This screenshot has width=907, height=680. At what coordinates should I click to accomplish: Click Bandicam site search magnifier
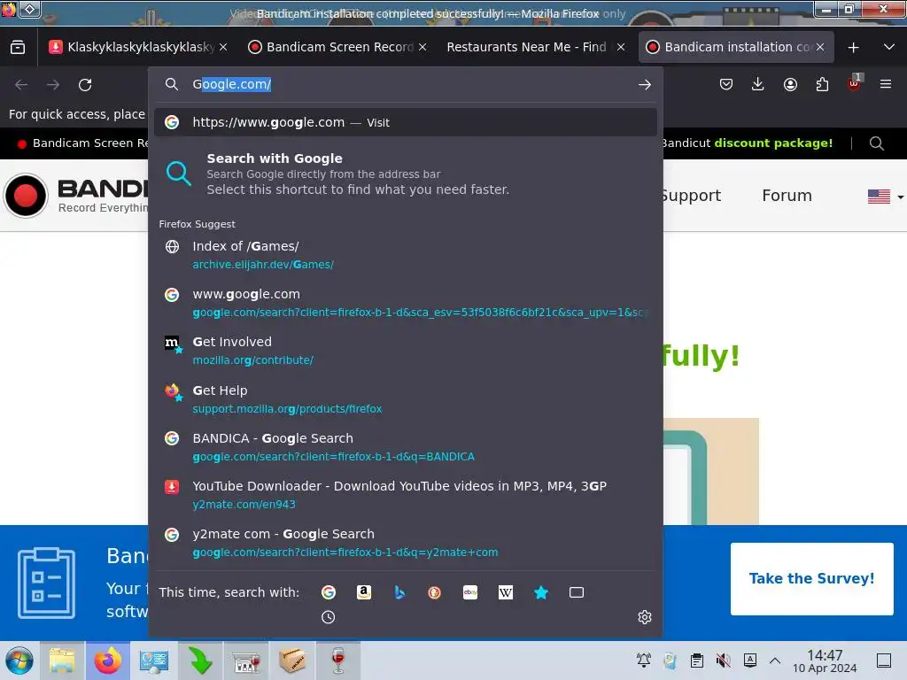click(x=876, y=143)
